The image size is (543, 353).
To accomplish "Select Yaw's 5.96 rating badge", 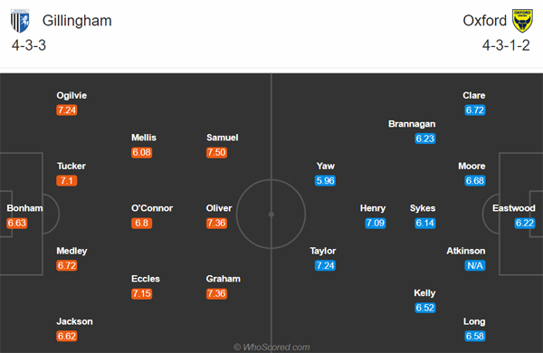I will [325, 181].
